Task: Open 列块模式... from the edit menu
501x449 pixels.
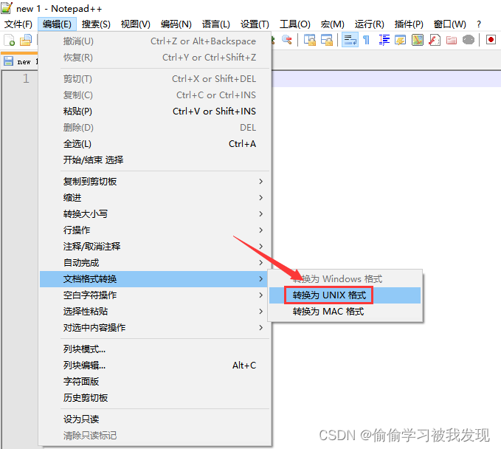Action: click(155, 349)
